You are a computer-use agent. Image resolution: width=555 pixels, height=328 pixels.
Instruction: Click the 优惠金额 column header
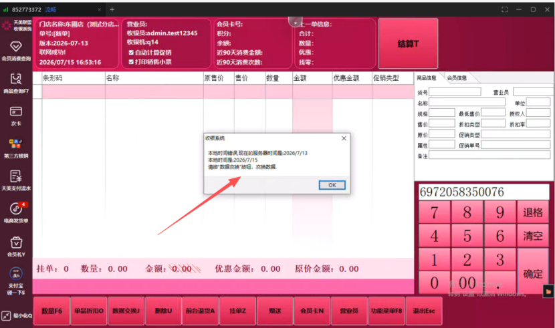[x=352, y=78]
